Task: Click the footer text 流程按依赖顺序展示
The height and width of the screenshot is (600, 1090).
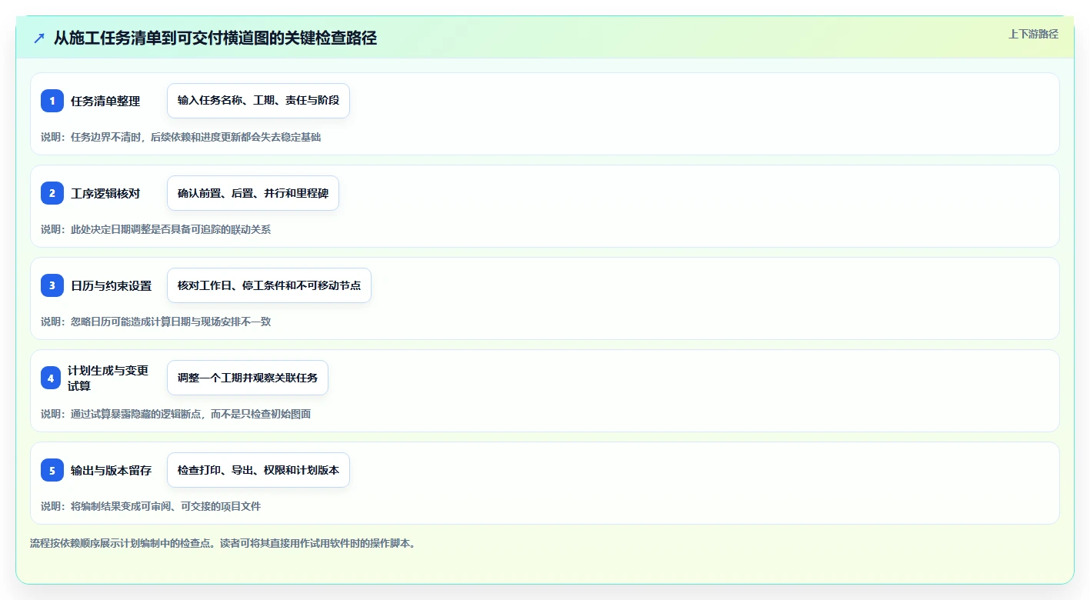Action: pos(224,543)
